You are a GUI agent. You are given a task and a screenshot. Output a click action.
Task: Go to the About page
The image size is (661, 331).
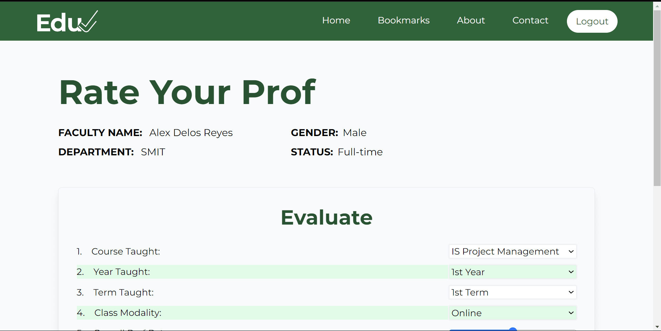coord(470,20)
